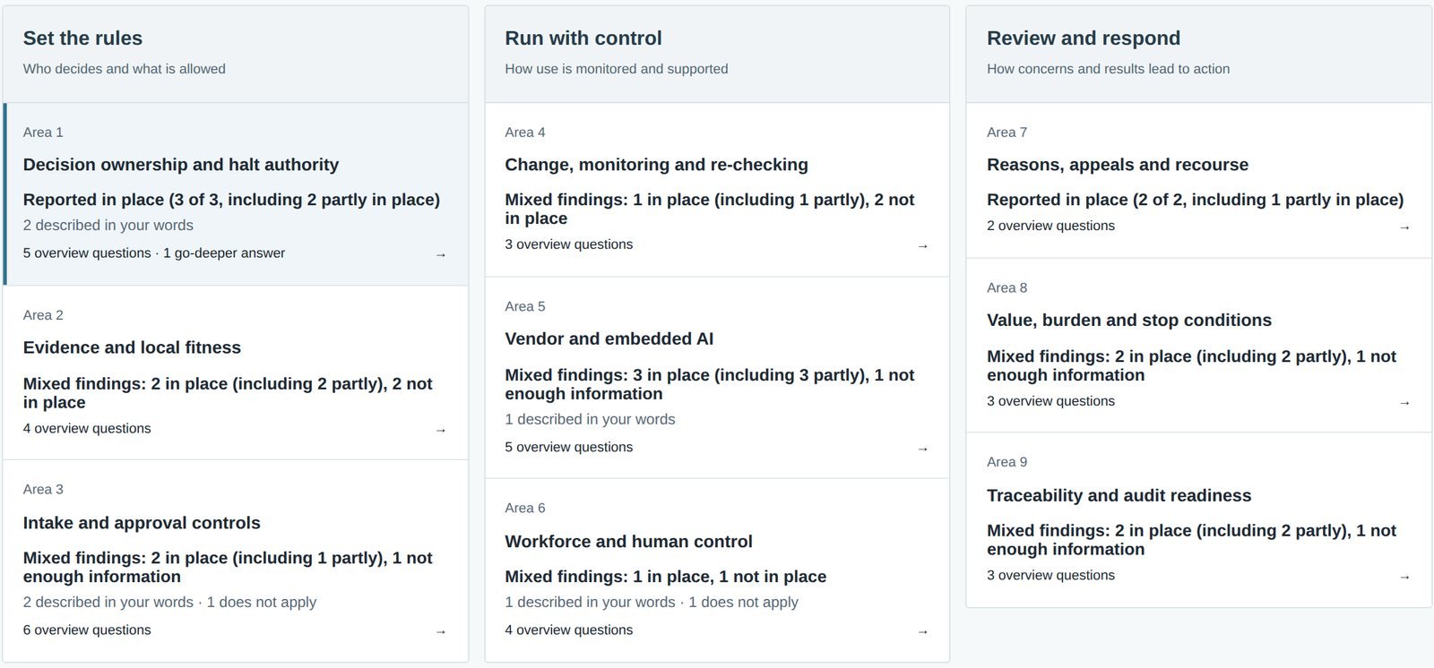The height and width of the screenshot is (668, 1434).
Task: Click the arrow on Change, monitoring and re-checking card
Action: pos(922,246)
